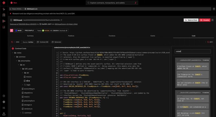Click the contract icon left of B20Asset title
Image resolution: width=216 pixels, height=117 pixels.
pyautogui.click(x=11, y=20)
